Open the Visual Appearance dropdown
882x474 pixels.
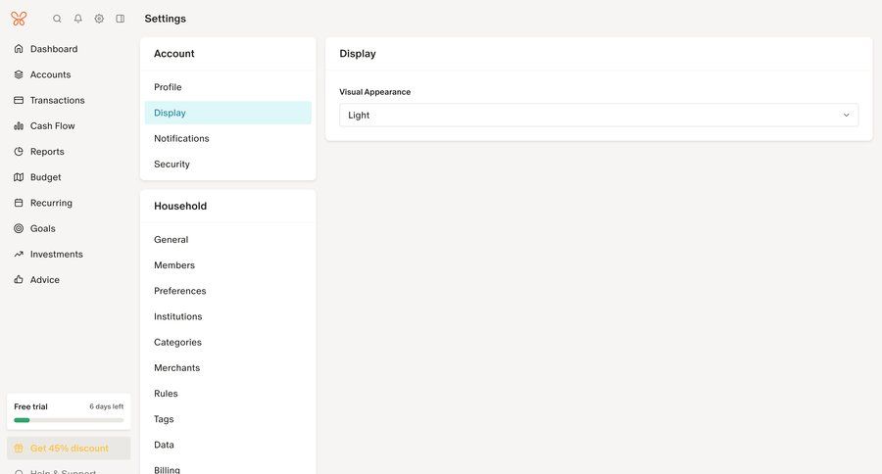[599, 115]
